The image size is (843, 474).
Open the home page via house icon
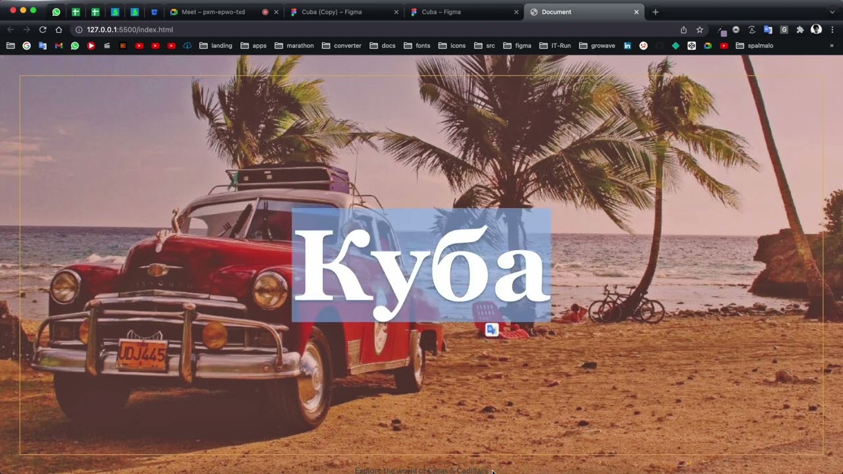[x=59, y=30]
